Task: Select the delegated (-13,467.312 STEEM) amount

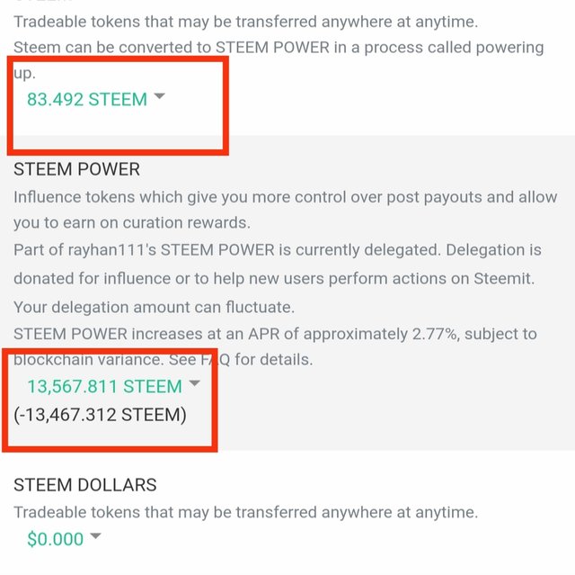Action: tap(100, 415)
